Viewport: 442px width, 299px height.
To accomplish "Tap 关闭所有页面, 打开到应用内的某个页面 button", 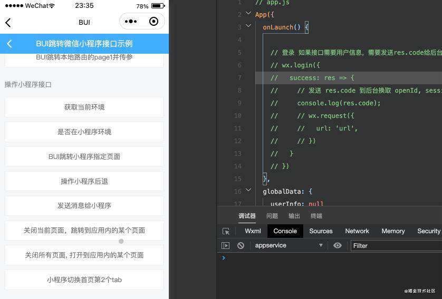I will click(x=84, y=255).
